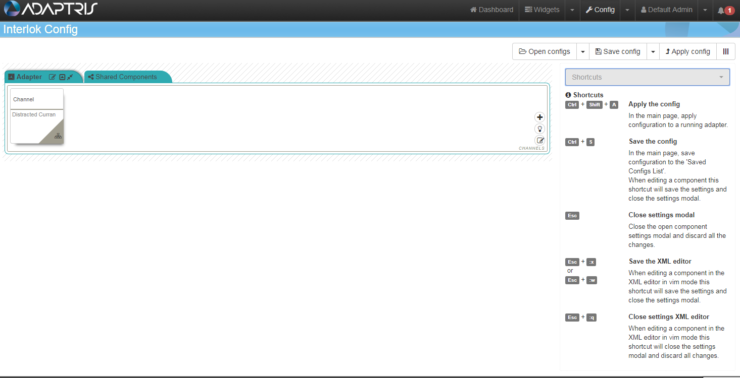Viewport: 740px width, 378px height.
Task: Click the :q key badge
Action: (591, 318)
